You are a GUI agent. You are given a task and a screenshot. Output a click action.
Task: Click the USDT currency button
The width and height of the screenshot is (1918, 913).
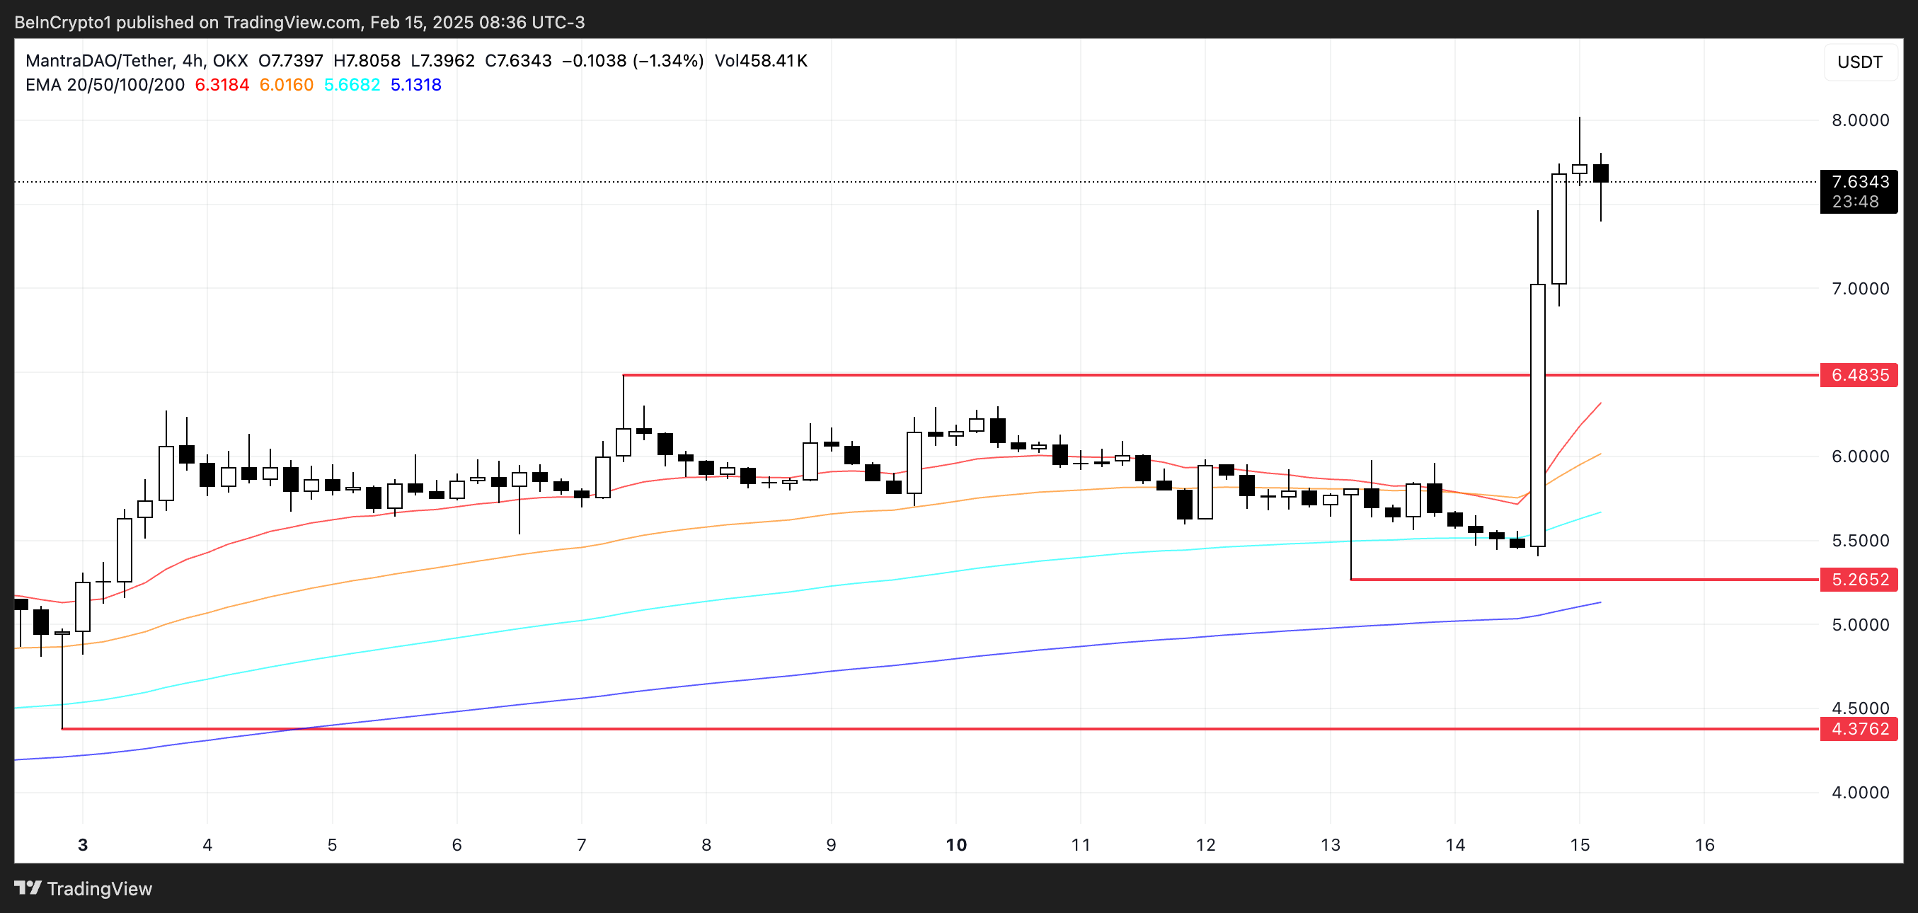pos(1859,62)
